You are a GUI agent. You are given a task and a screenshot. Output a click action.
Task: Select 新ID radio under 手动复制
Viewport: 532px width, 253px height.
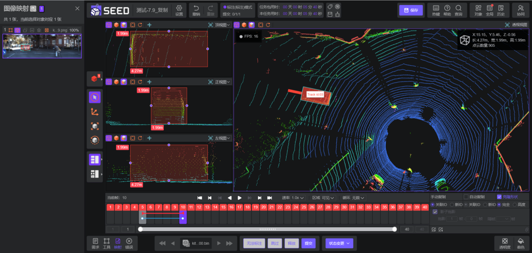pos(452,205)
